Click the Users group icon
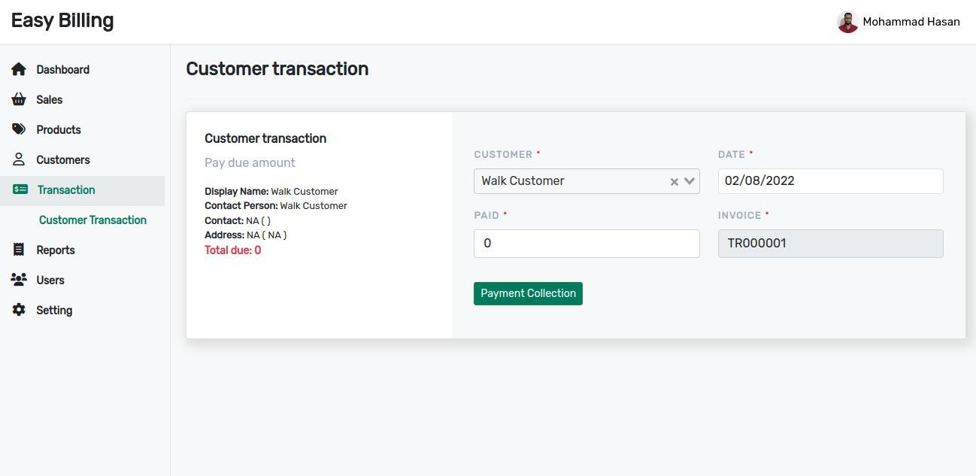 (19, 280)
